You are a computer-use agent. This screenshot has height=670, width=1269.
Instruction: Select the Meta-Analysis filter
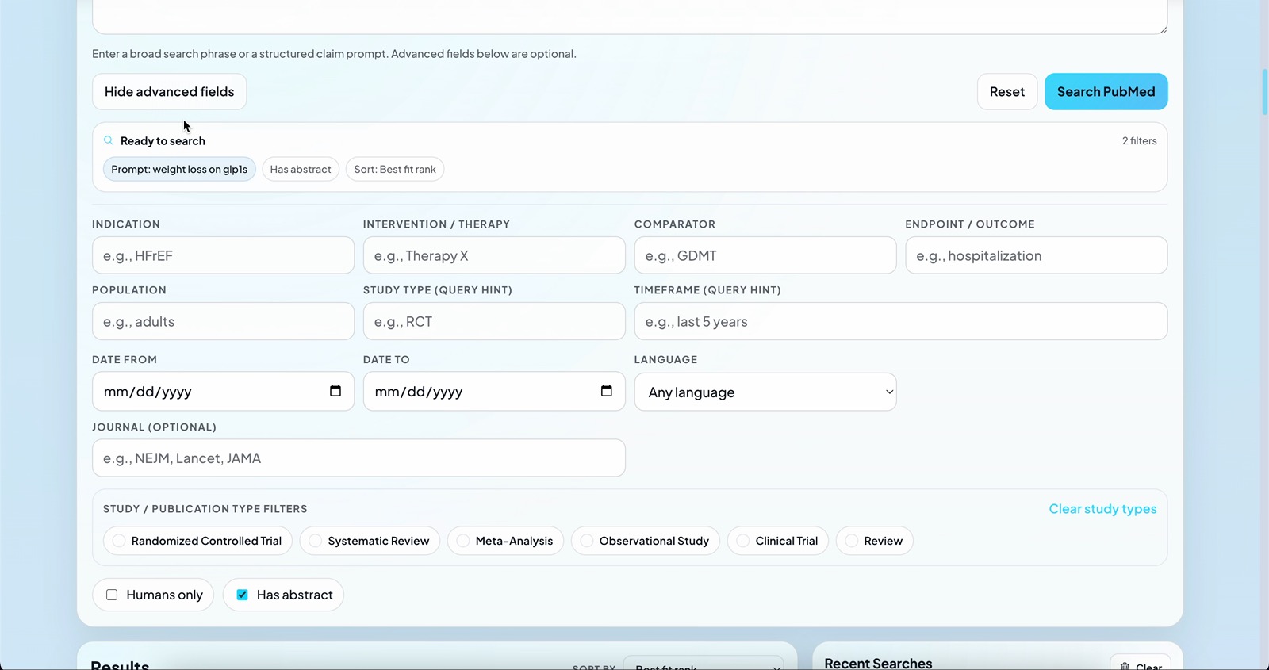click(505, 541)
